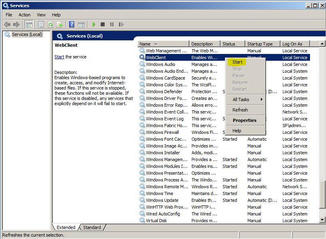This screenshot has height=239, width=326.
Task: Expand All Tasks submenu arrow
Action: pos(262,100)
